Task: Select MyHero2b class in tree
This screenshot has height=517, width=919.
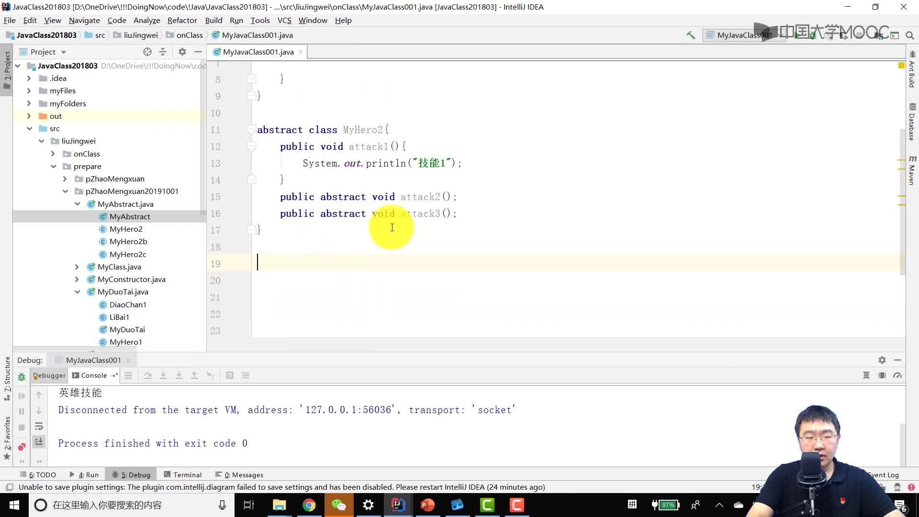Action: [x=128, y=241]
